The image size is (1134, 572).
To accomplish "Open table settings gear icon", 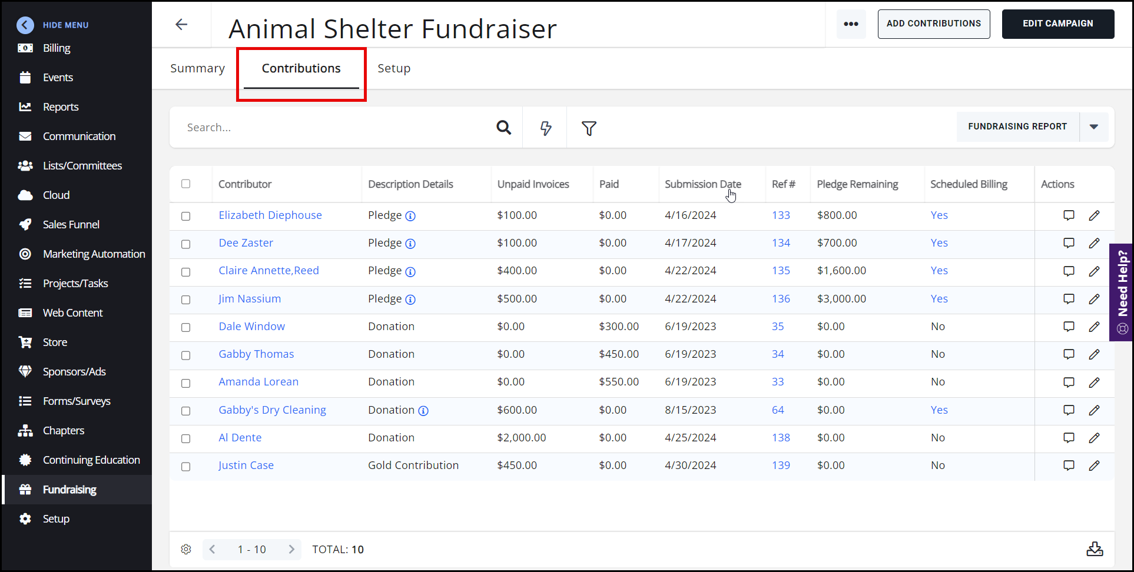I will point(186,549).
